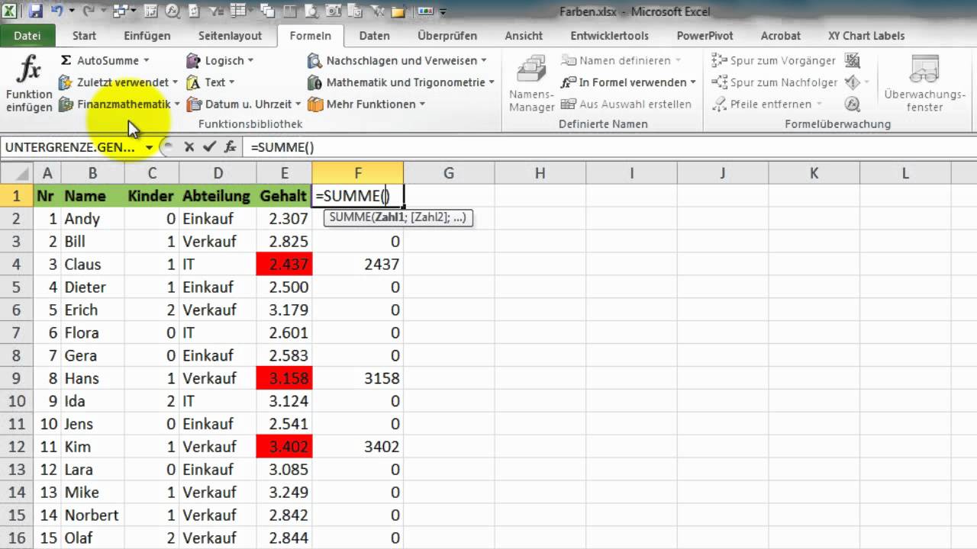Click red cell with 3.158
Image resolution: width=977 pixels, height=549 pixels.
point(284,378)
